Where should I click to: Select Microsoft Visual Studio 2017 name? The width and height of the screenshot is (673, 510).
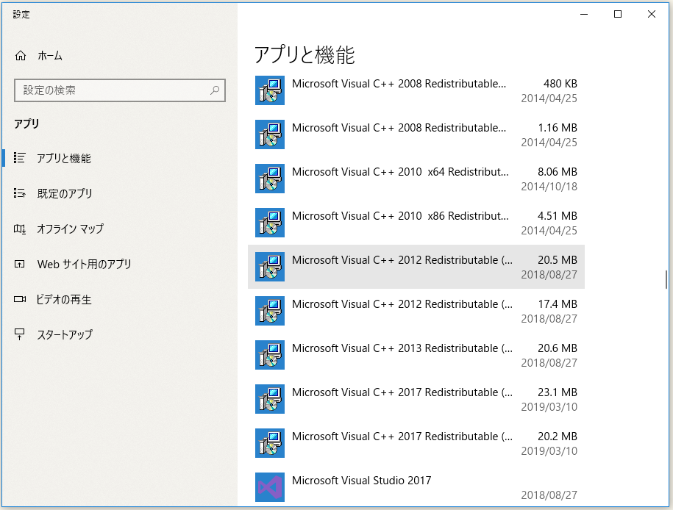pos(361,481)
